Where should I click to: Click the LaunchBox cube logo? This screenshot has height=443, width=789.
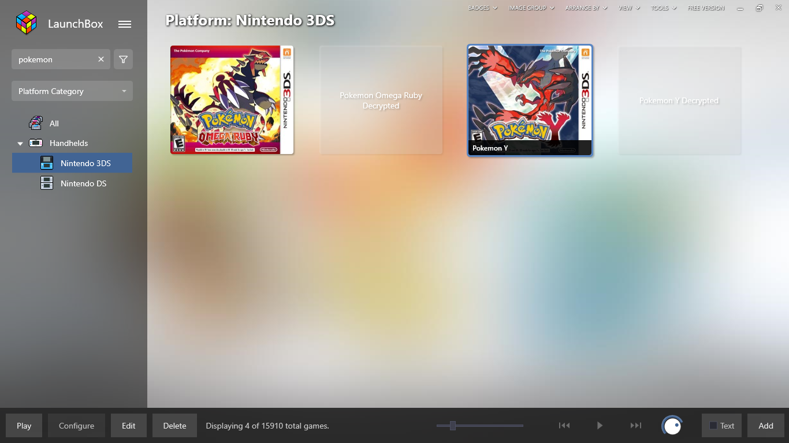[x=26, y=23]
